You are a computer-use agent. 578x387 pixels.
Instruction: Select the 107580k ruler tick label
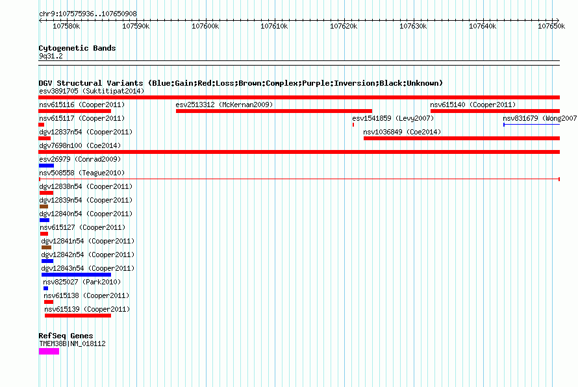(x=66, y=26)
